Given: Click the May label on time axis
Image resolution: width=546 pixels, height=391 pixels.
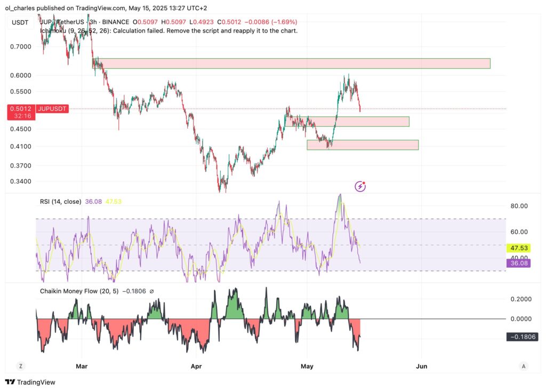Looking at the screenshot, I should [x=307, y=366].
